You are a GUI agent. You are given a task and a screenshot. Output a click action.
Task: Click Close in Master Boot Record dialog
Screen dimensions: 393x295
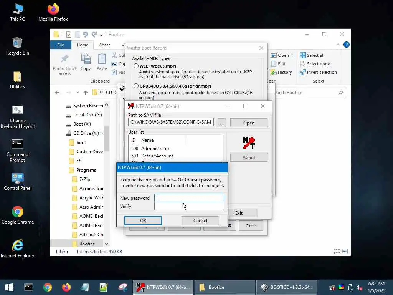tap(251, 226)
